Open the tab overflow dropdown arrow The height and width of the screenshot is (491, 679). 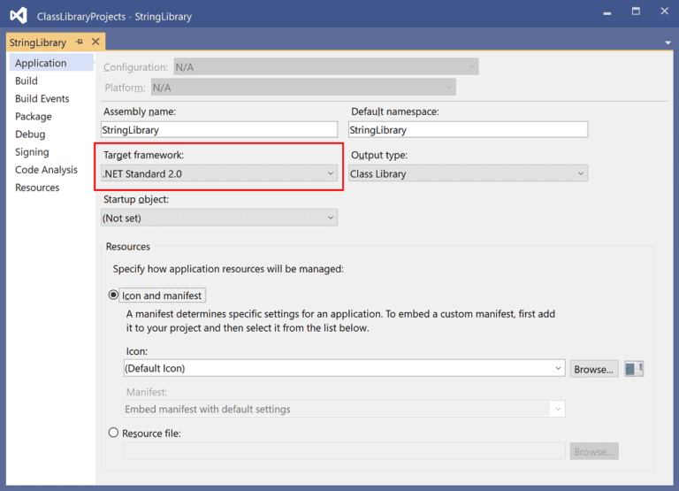(x=668, y=42)
